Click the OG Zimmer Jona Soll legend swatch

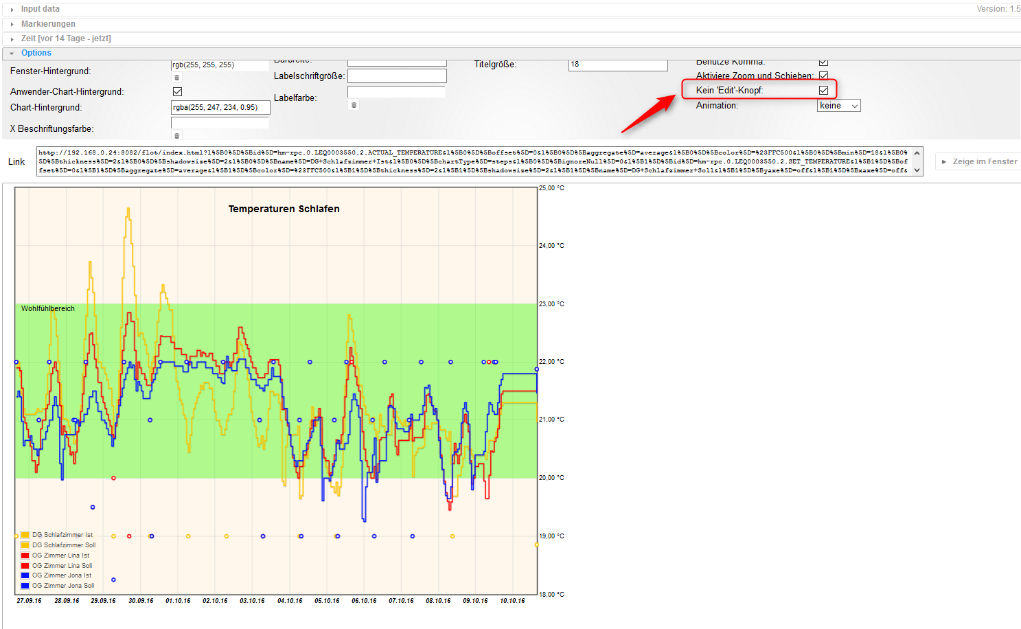[25, 586]
